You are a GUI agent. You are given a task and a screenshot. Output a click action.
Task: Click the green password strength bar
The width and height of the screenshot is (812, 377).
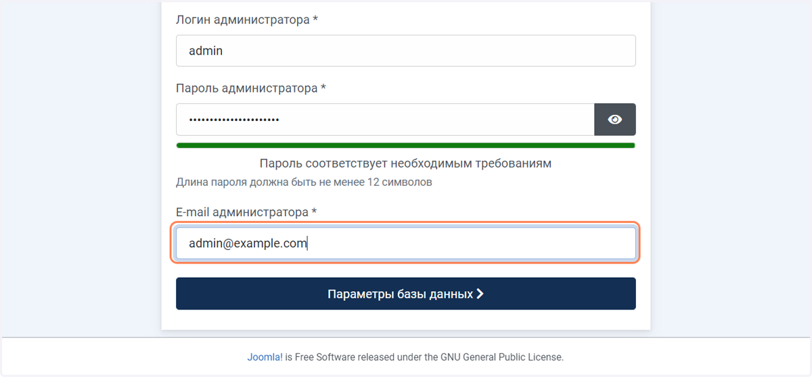(405, 145)
